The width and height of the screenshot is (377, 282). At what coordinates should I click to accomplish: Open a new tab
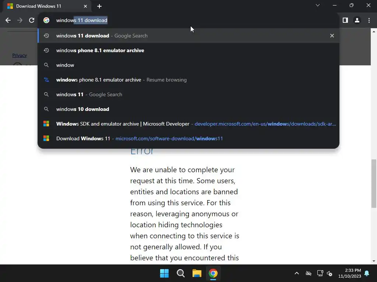[99, 6]
